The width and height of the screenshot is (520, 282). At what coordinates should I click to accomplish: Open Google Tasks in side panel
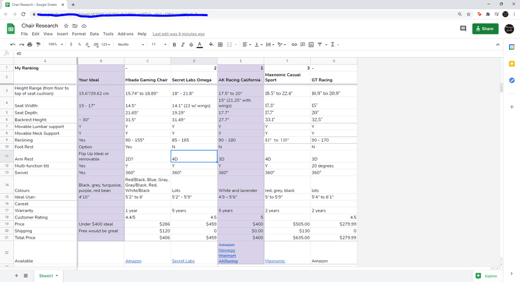[512, 80]
